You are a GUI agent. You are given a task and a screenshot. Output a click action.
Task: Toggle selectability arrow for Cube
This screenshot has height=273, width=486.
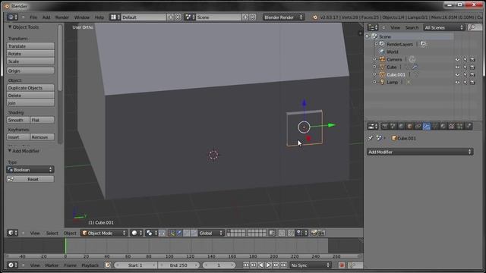(x=465, y=67)
